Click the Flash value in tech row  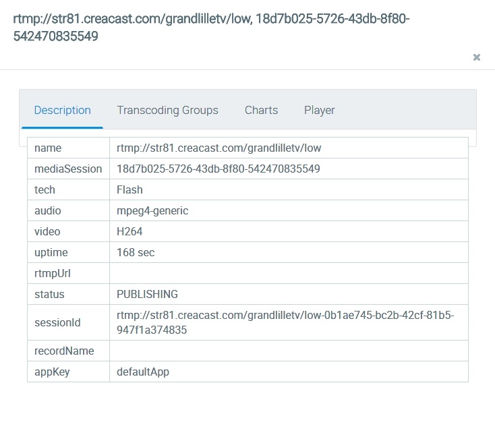[x=129, y=189]
